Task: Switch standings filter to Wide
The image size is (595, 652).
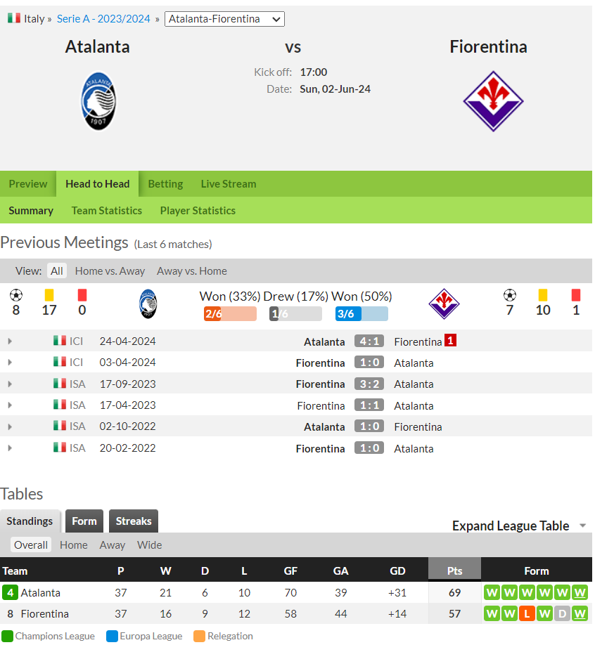Action: coord(150,545)
